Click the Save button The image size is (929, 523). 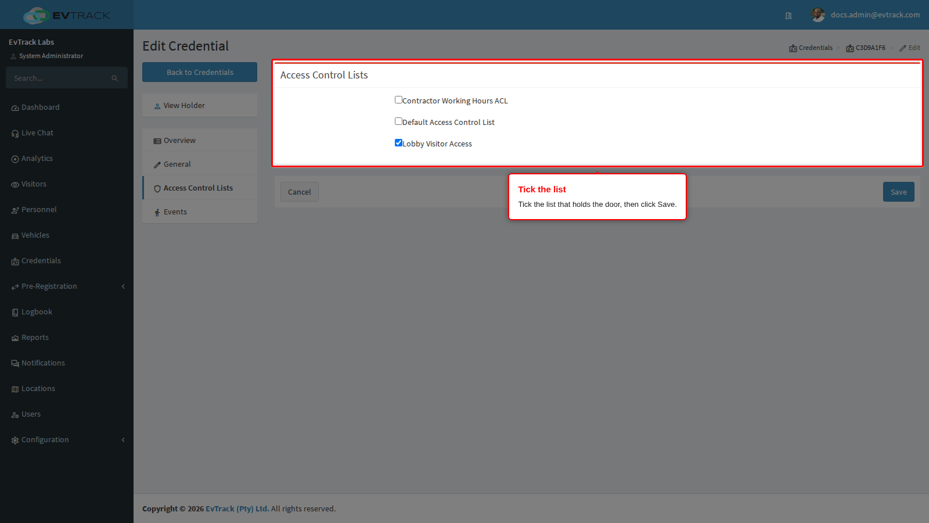coord(899,192)
